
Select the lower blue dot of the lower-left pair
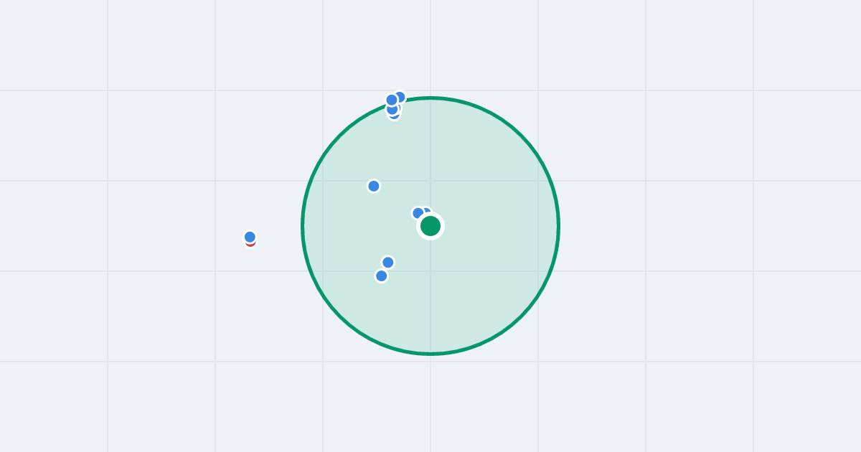click(382, 276)
